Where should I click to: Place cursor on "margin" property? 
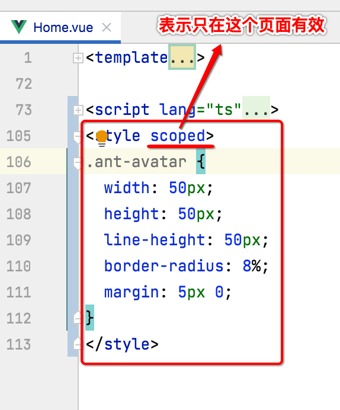pos(131,292)
